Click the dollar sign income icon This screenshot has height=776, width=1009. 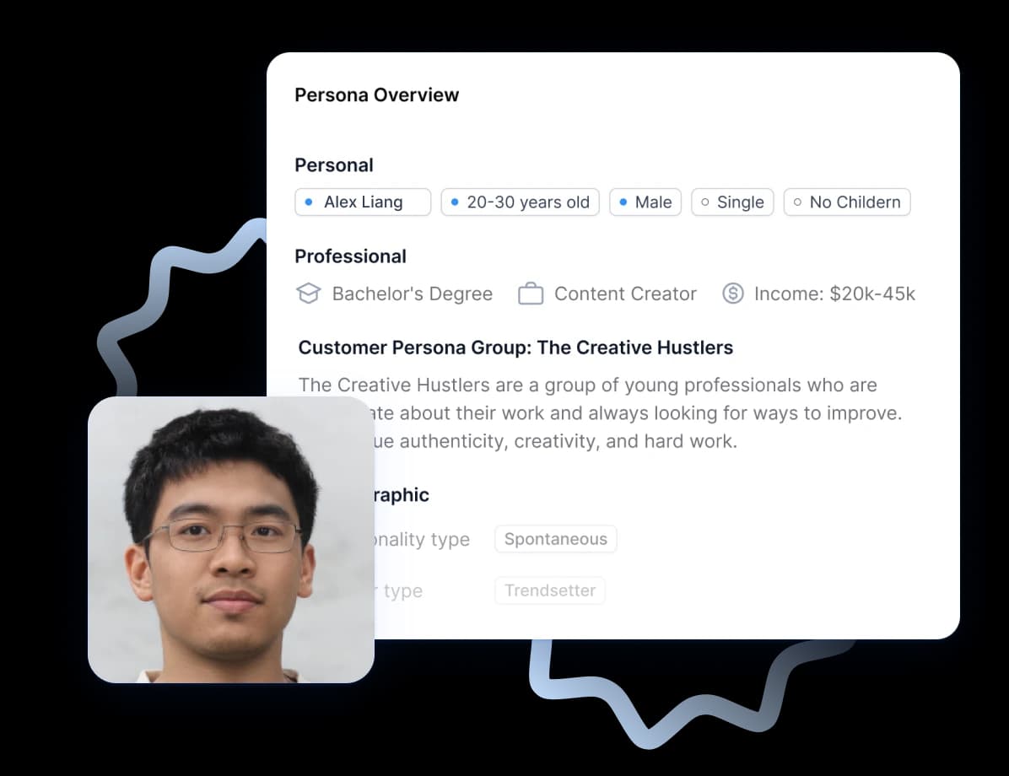click(x=732, y=293)
